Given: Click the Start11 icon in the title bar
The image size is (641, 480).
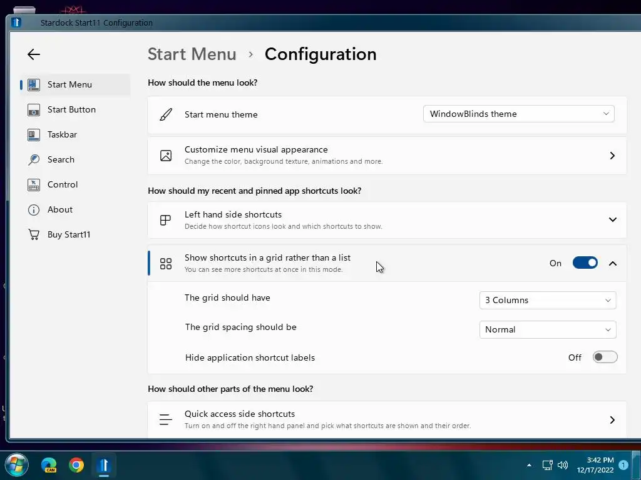Looking at the screenshot, I should pyautogui.click(x=16, y=22).
